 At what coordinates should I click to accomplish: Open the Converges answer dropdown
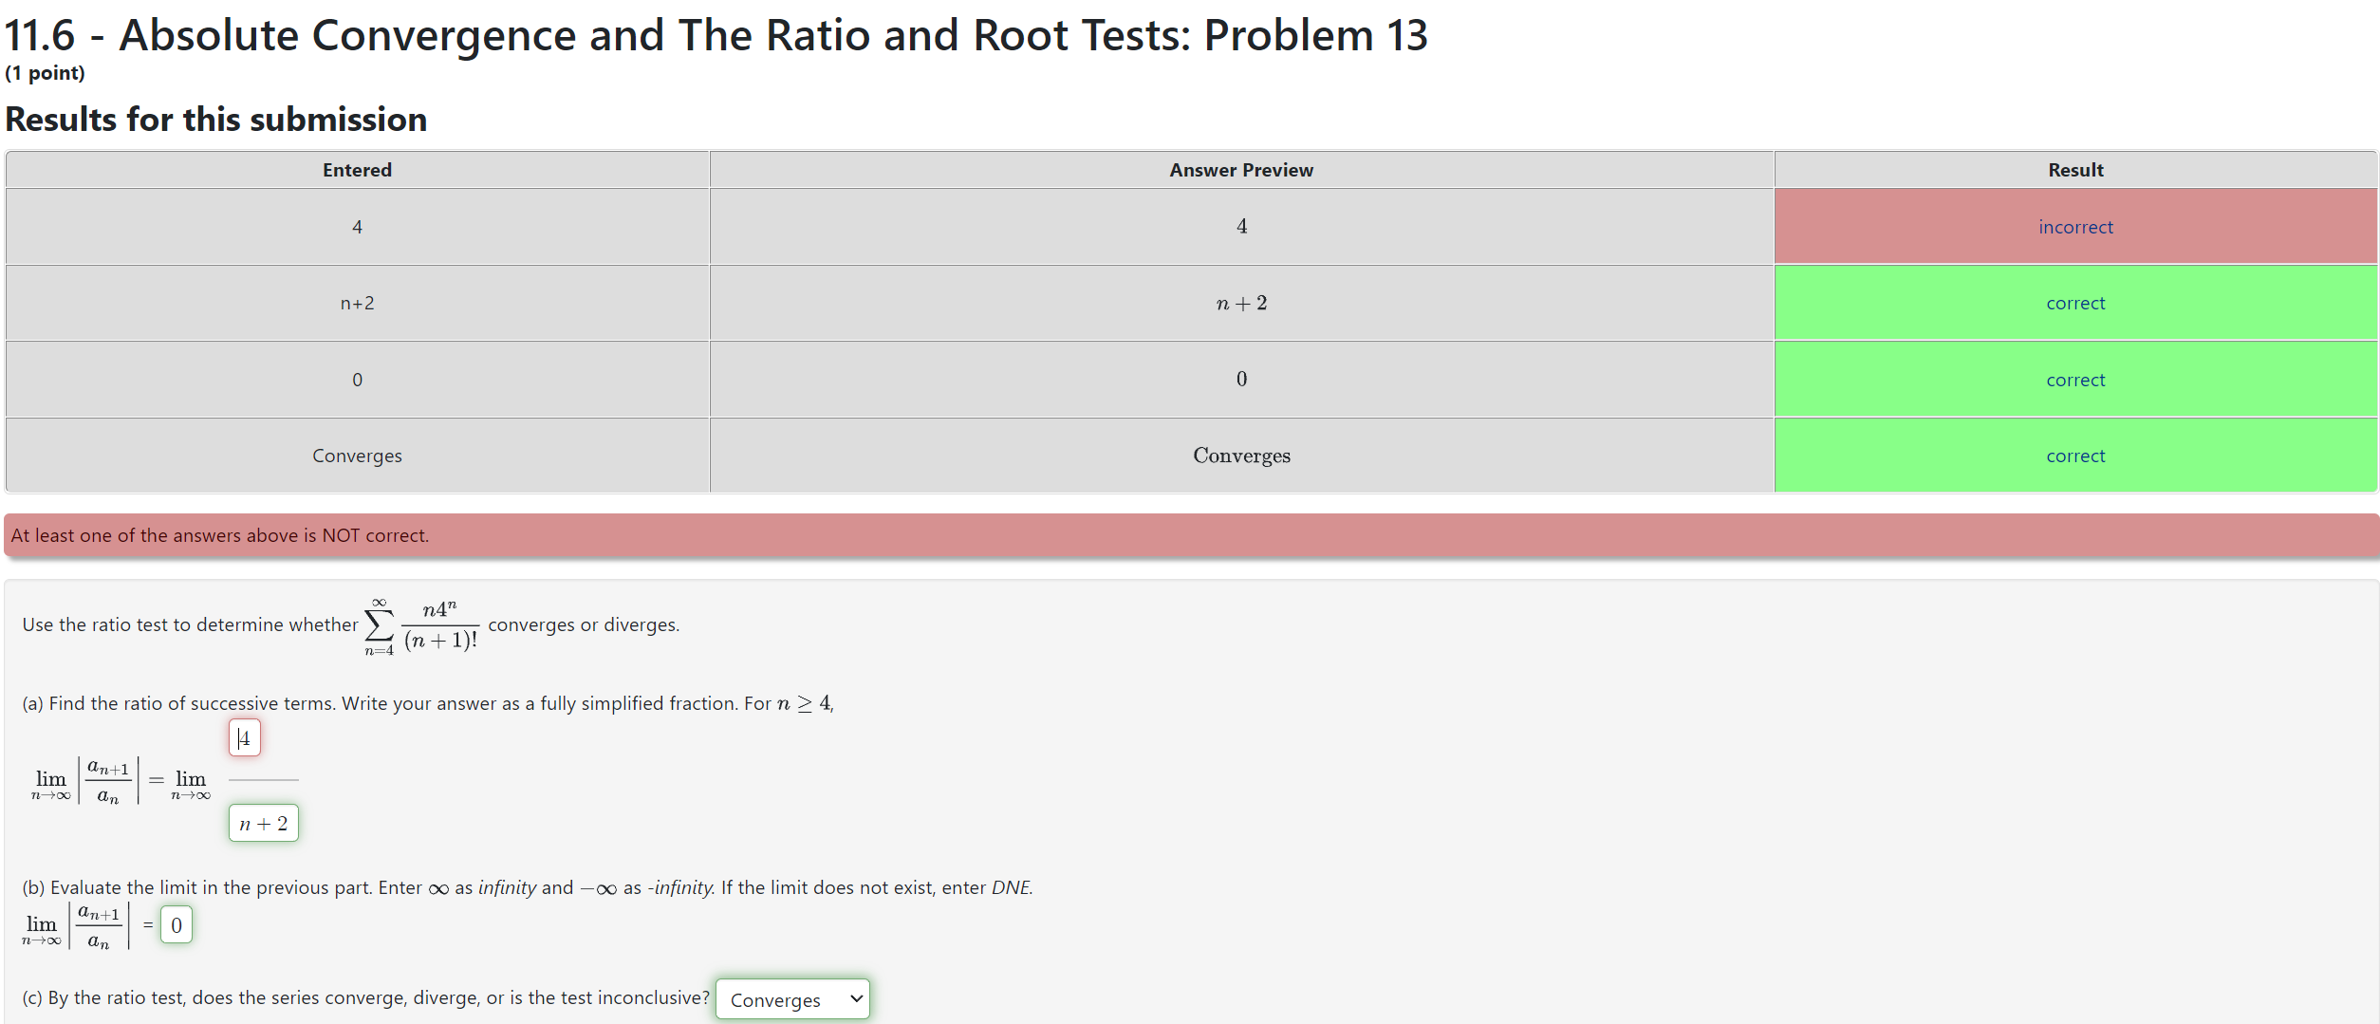[x=791, y=998]
